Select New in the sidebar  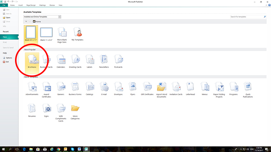click(x=9, y=37)
